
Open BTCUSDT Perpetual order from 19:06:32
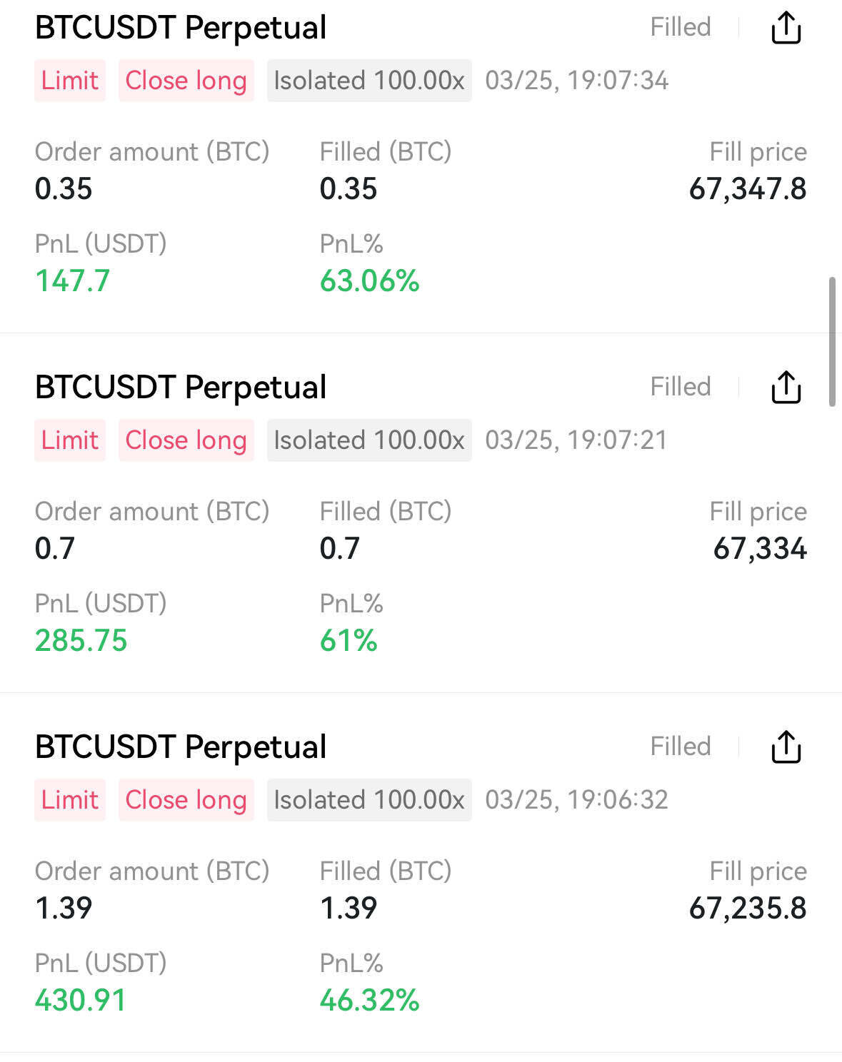pos(181,747)
